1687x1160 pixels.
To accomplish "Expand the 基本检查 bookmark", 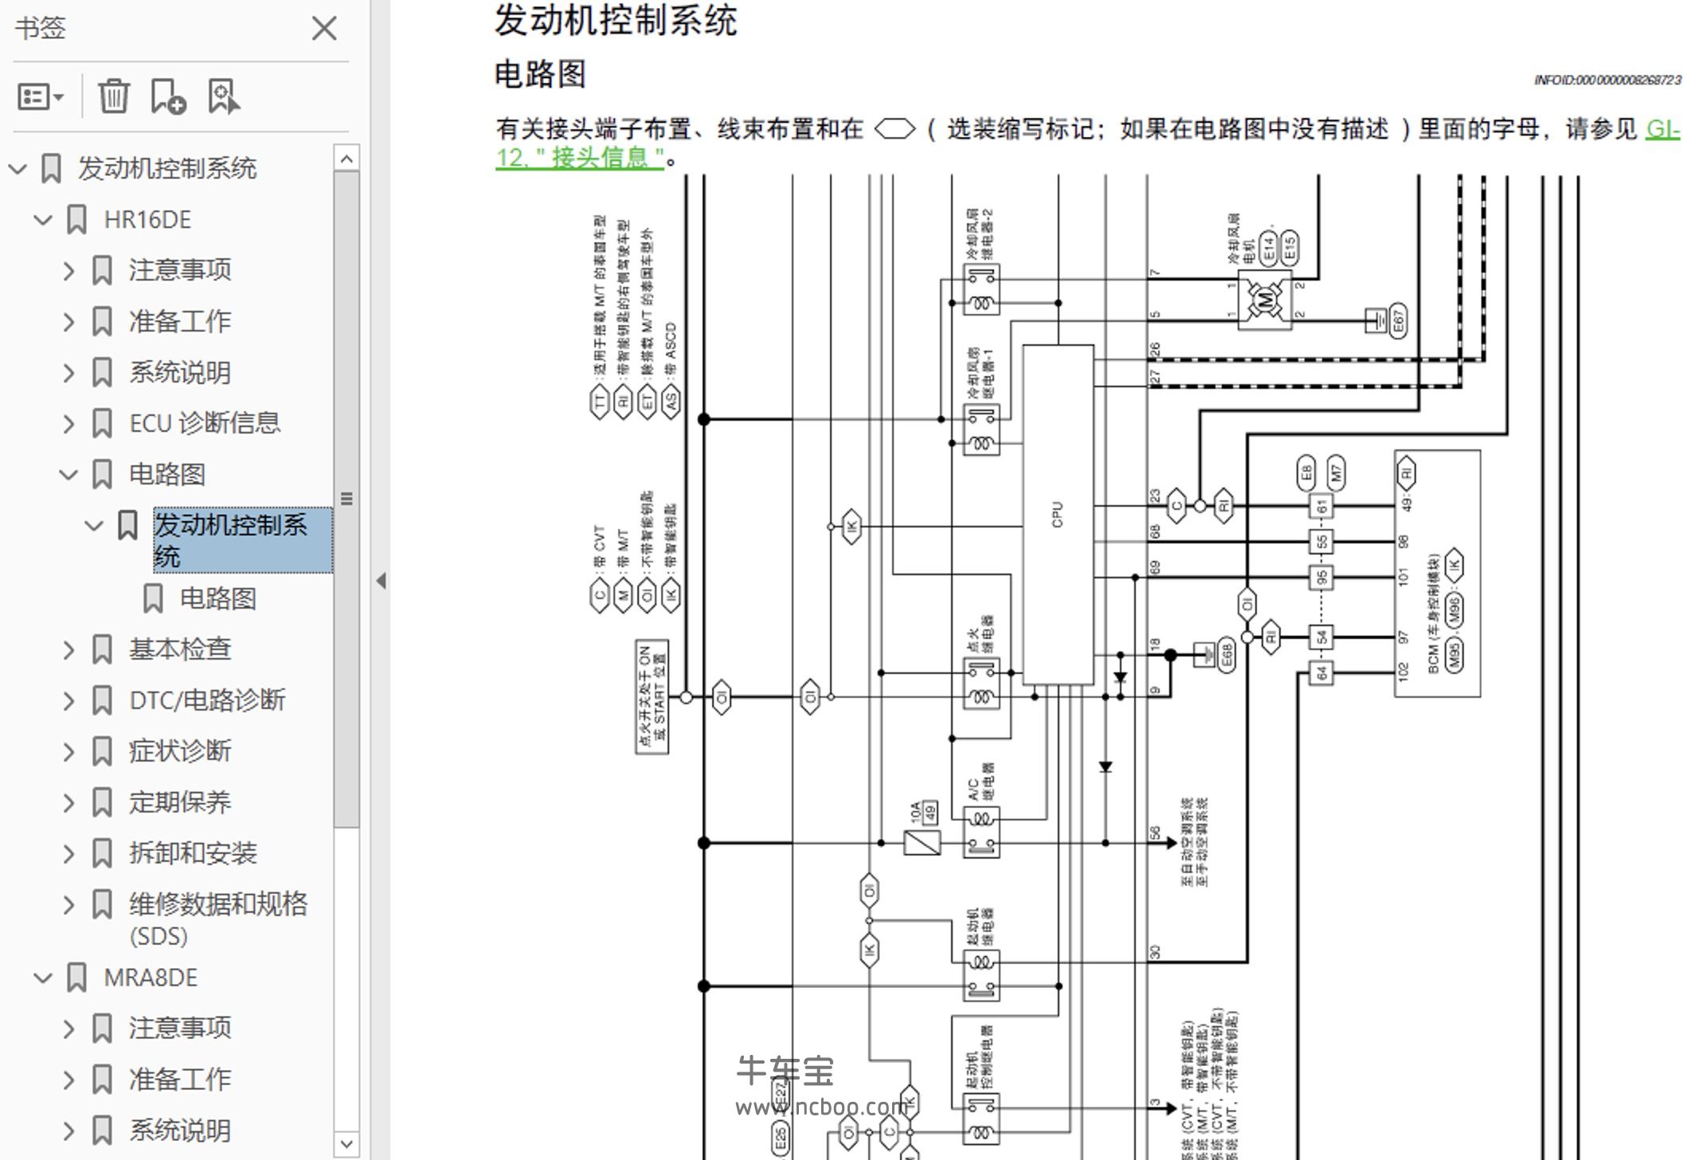I will click(68, 649).
